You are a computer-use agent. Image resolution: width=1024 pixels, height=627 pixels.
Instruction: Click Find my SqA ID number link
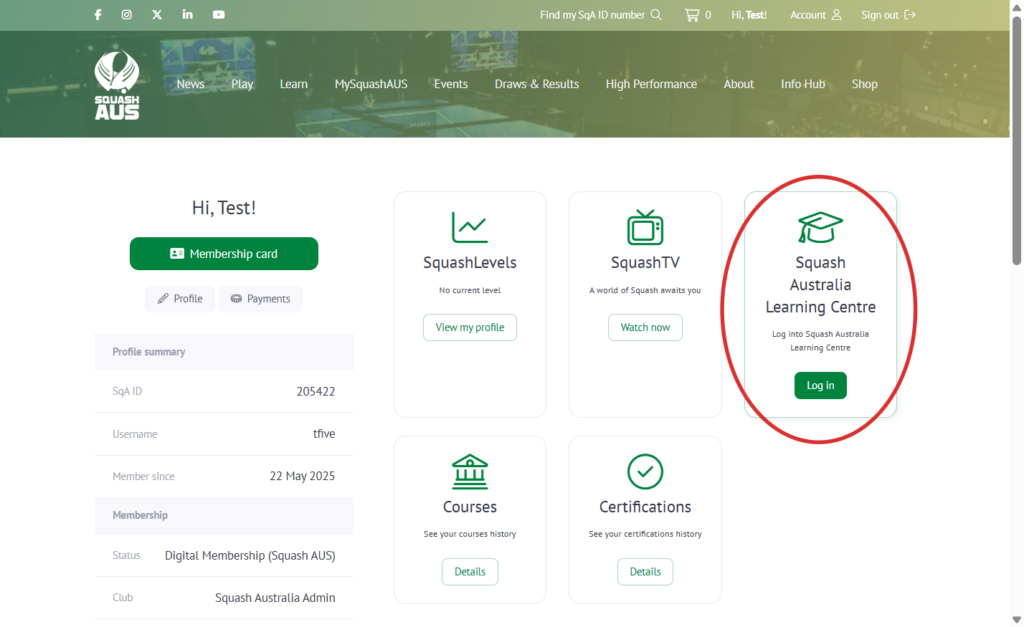(x=592, y=14)
